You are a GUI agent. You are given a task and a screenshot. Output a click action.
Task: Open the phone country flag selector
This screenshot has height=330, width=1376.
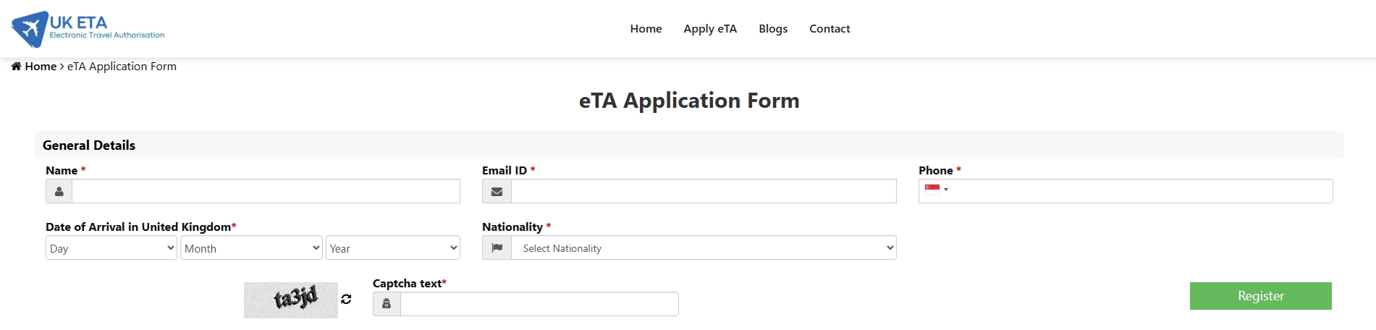936,190
